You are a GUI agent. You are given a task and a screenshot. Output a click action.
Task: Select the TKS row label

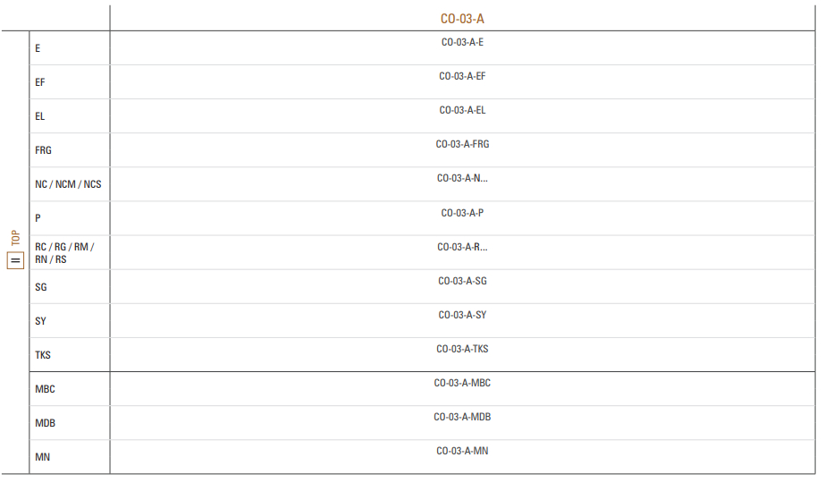pos(43,355)
